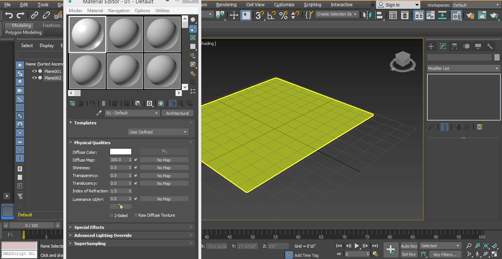This screenshot has width=502, height=259.
Task: Open the Modifier List dropdown
Action: (463, 68)
